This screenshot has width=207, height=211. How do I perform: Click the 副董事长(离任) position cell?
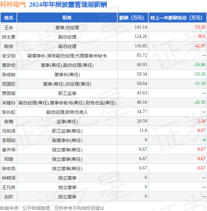click(67, 140)
